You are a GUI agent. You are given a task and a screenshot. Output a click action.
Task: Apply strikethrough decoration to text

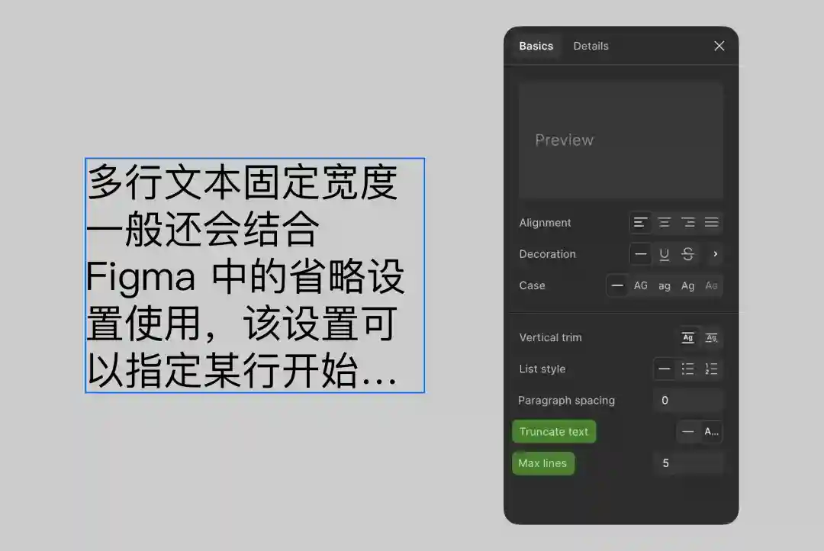click(688, 254)
